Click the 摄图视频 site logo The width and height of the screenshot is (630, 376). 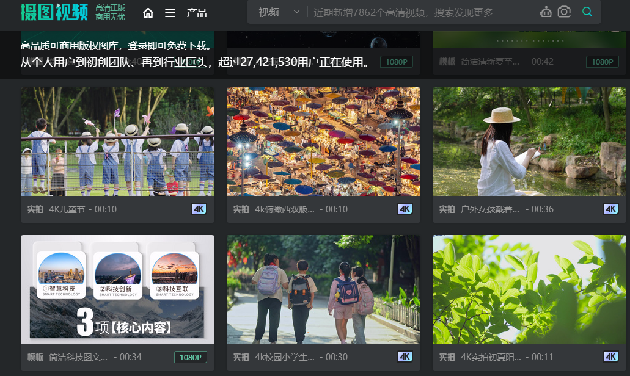(54, 12)
